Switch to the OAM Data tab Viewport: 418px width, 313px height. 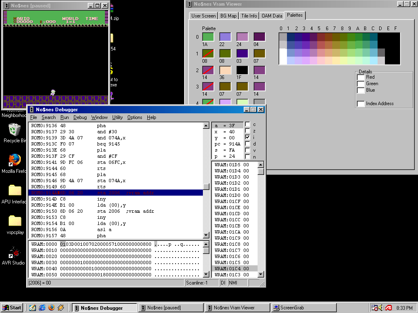(271, 16)
